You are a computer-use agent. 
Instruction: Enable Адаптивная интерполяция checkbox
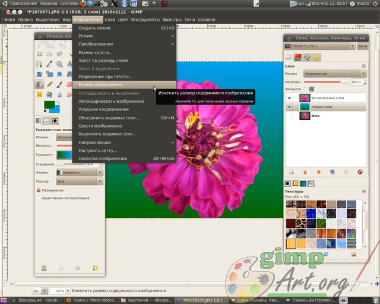pyautogui.click(x=39, y=198)
